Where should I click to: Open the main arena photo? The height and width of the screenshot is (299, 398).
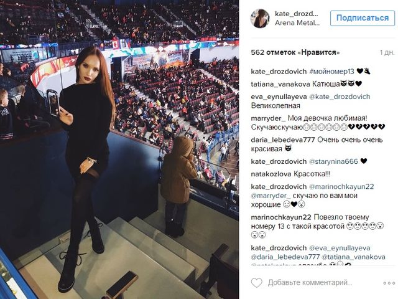119,149
